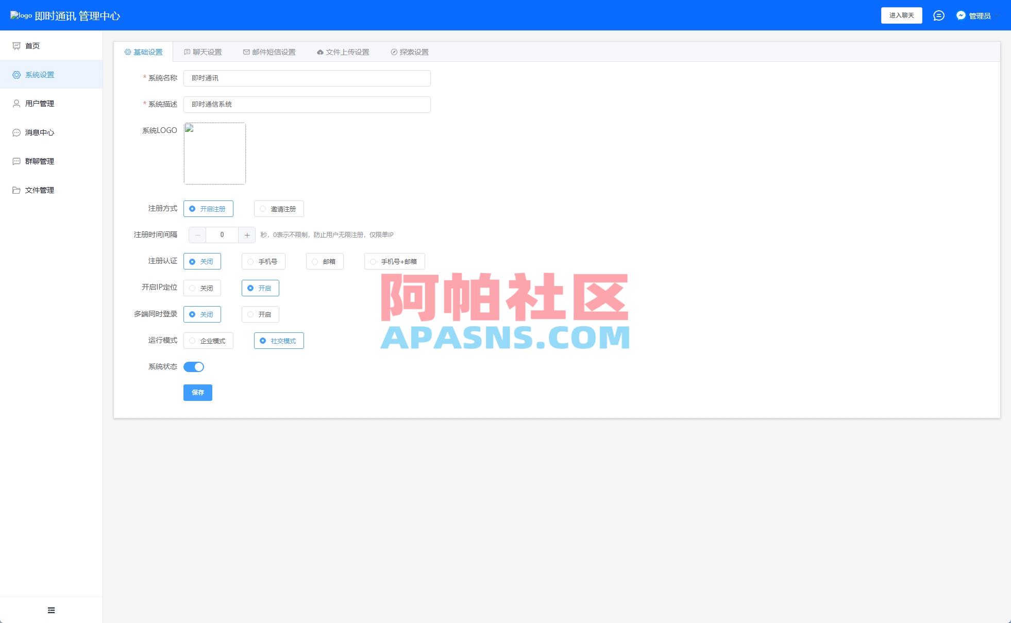Switch to the 探索设置 tab
This screenshot has width=1011, height=623.
[x=410, y=52]
